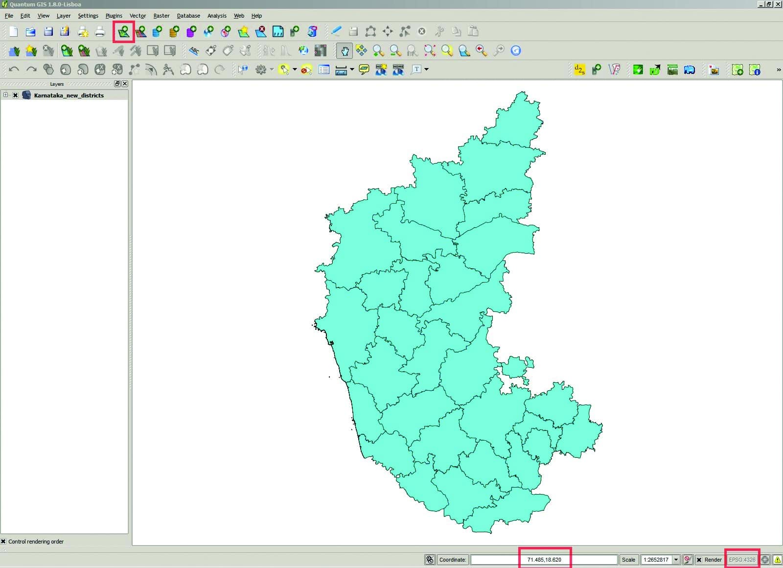Open the Plugins menu

pos(114,15)
